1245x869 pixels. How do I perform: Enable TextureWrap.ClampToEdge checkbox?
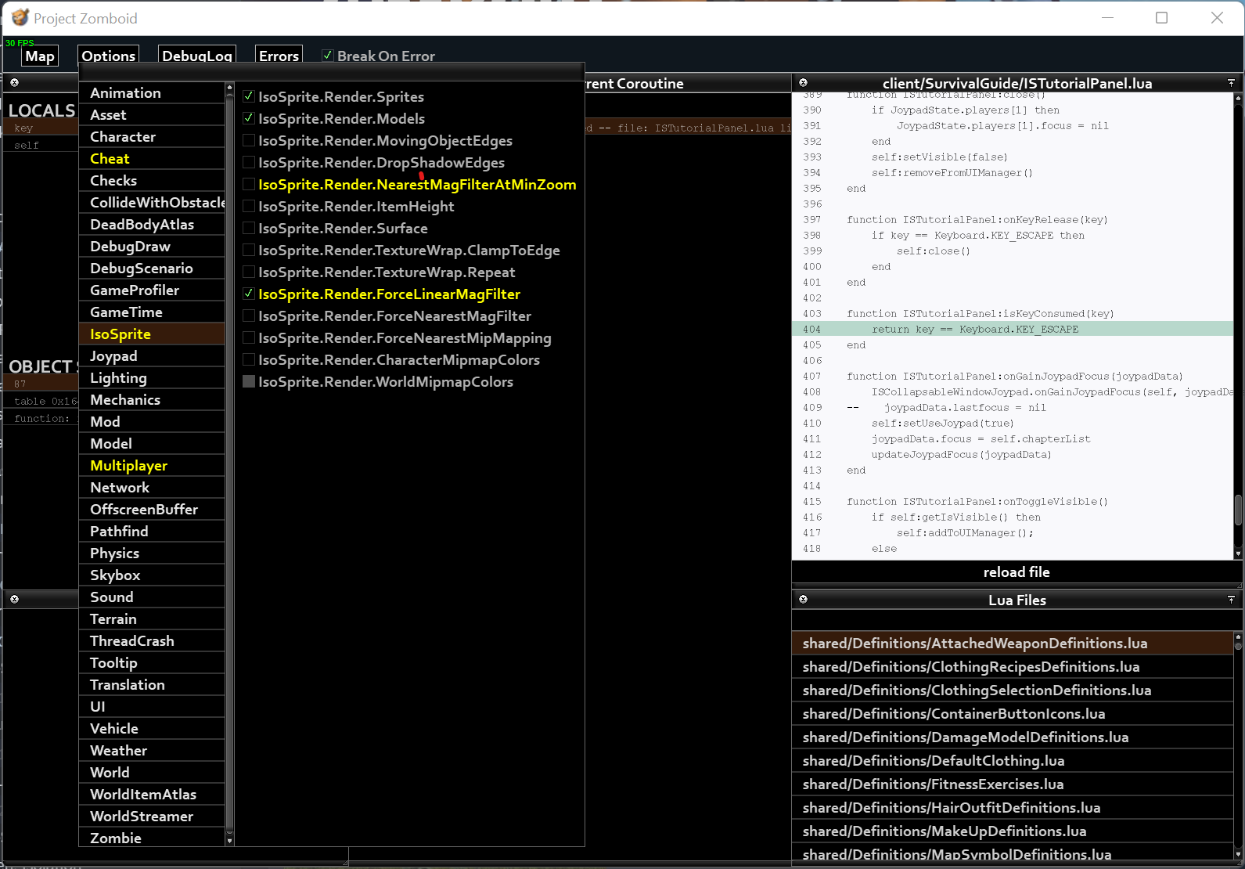[x=249, y=250]
